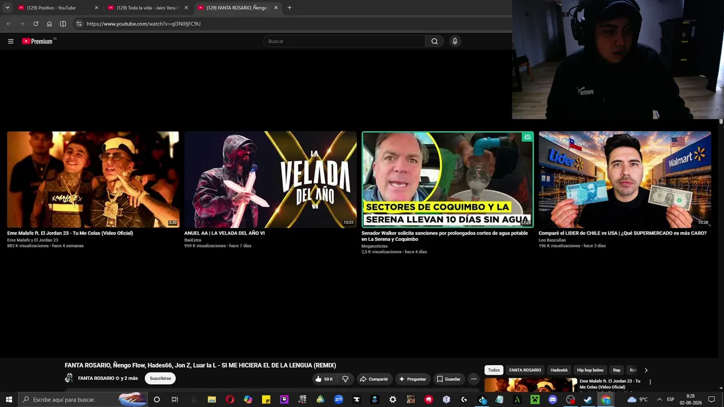Open 'Eme Malafe y El Jordan 23' channel text
724x407 pixels.
(x=33, y=240)
